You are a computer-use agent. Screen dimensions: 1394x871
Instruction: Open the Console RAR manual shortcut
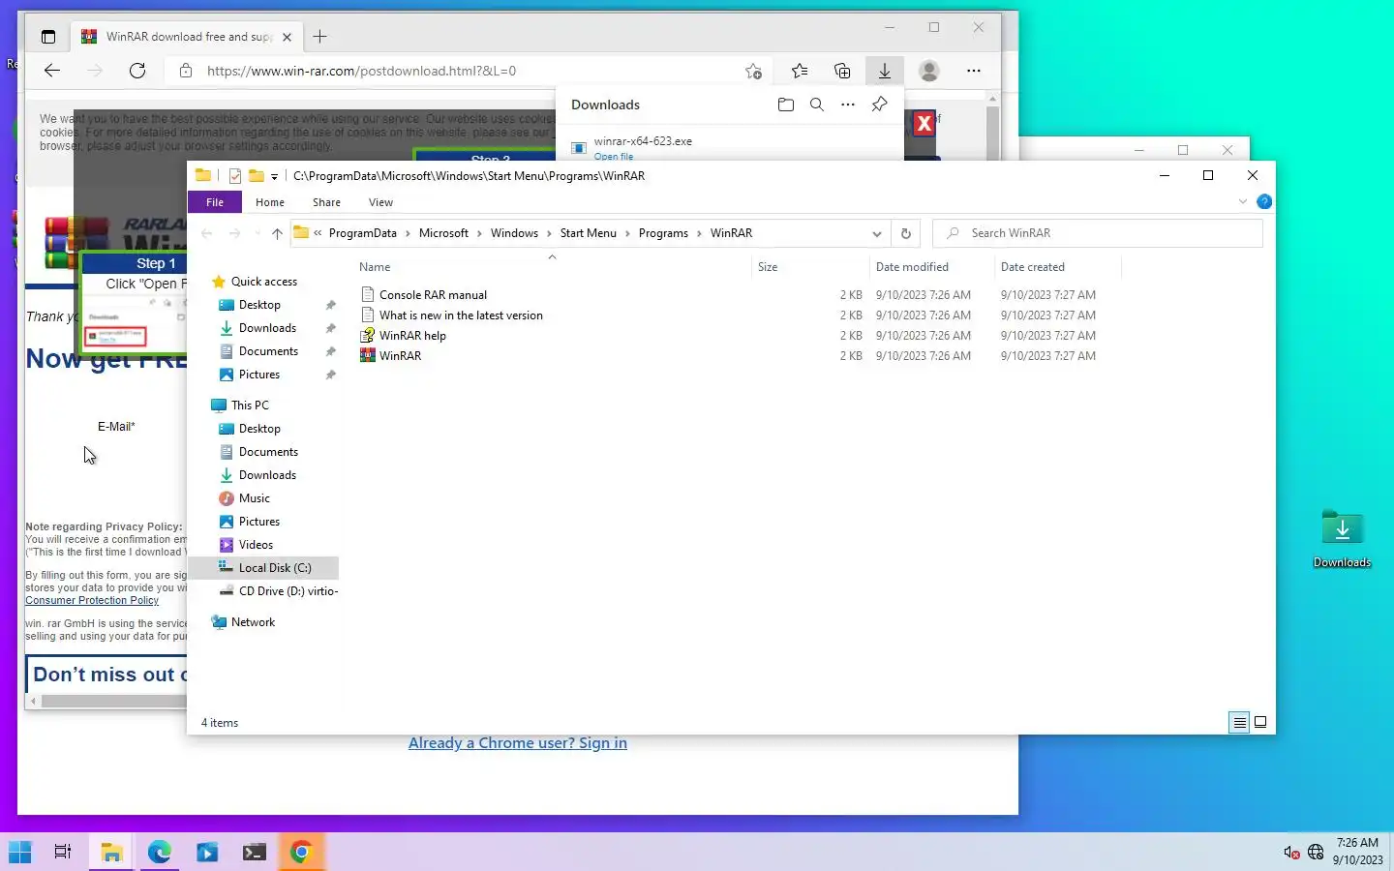(x=433, y=295)
